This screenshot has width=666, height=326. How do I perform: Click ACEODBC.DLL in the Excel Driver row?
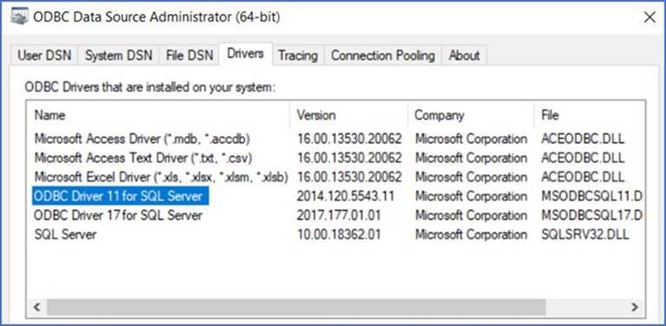pyautogui.click(x=583, y=177)
